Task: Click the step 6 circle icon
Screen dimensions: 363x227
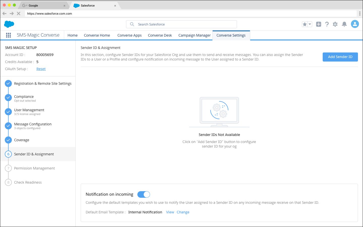Action: [8, 154]
